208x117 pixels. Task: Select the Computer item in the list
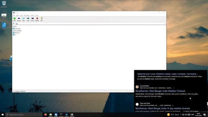17,29
